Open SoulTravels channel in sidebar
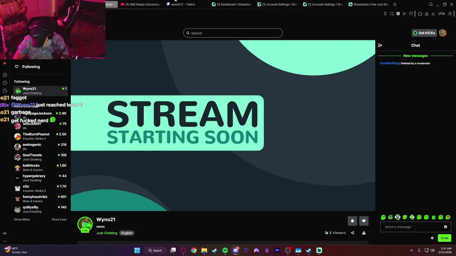Image resolution: width=456 pixels, height=256 pixels. [40, 157]
